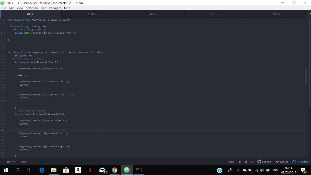Switch to the 1025.c tab
This screenshot has height=175, width=311.
coord(153,14)
